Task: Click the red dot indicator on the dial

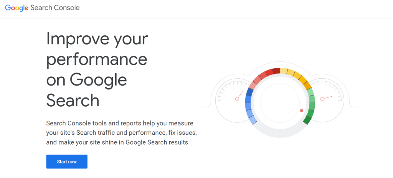Action: click(x=302, y=110)
